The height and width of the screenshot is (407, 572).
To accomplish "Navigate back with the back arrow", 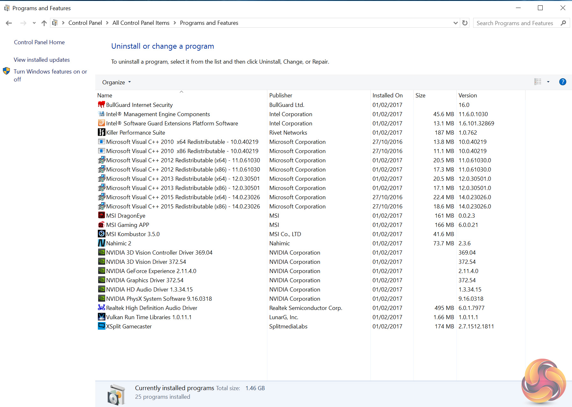I will (x=9, y=23).
